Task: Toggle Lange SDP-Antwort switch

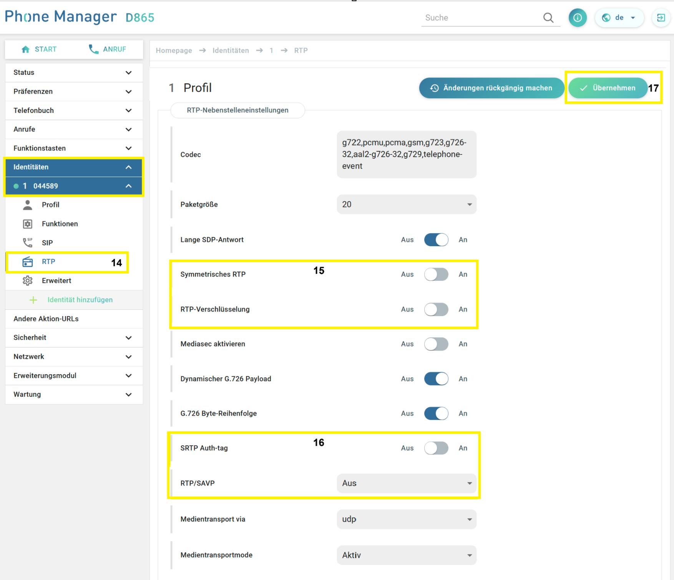Action: click(436, 240)
